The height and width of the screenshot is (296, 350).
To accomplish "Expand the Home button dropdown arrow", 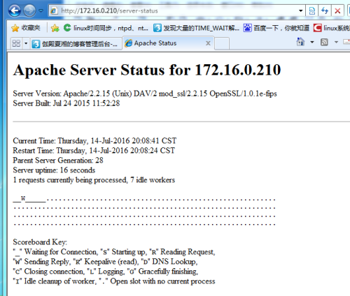I will (x=312, y=42).
